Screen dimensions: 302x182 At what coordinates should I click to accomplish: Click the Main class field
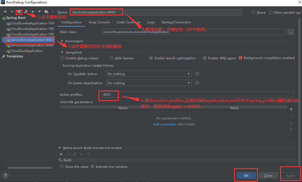tap(194, 32)
